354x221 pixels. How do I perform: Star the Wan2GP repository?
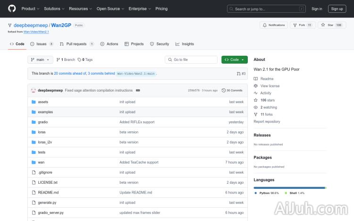point(331,25)
